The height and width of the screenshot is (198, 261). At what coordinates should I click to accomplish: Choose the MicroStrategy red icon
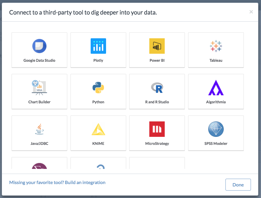157,129
